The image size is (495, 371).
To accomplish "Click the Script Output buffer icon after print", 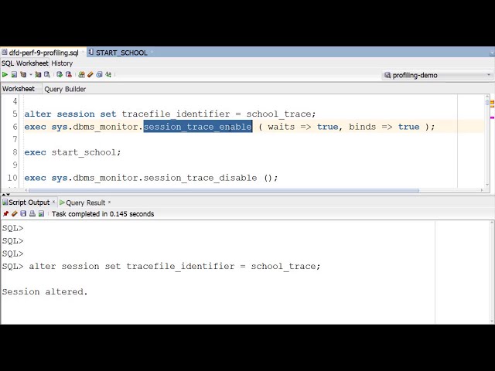I will click(x=41, y=214).
